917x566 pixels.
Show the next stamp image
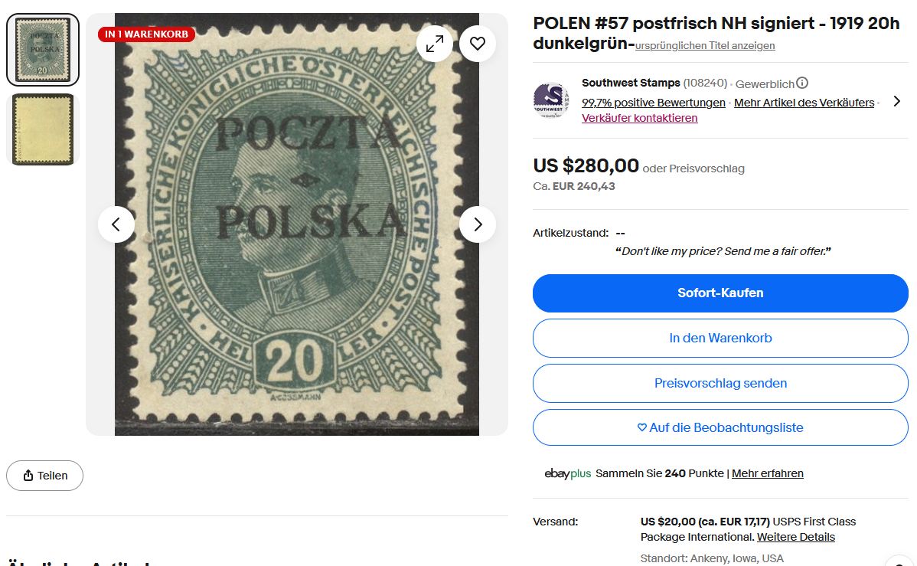coord(478,224)
